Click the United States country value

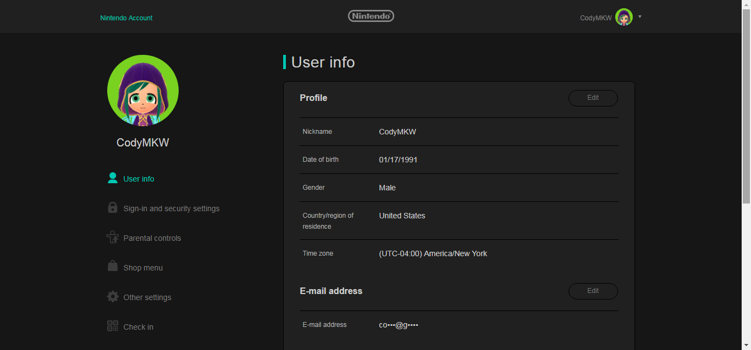tap(402, 216)
